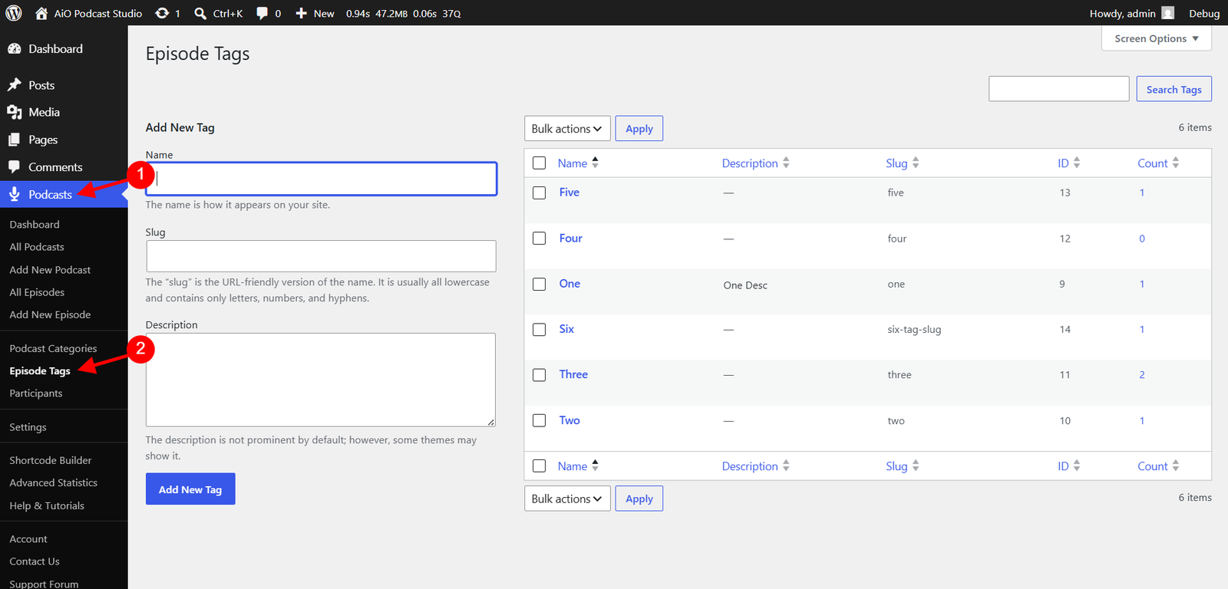This screenshot has width=1228, height=589.
Task: Check the box for tag Four
Action: 540,239
